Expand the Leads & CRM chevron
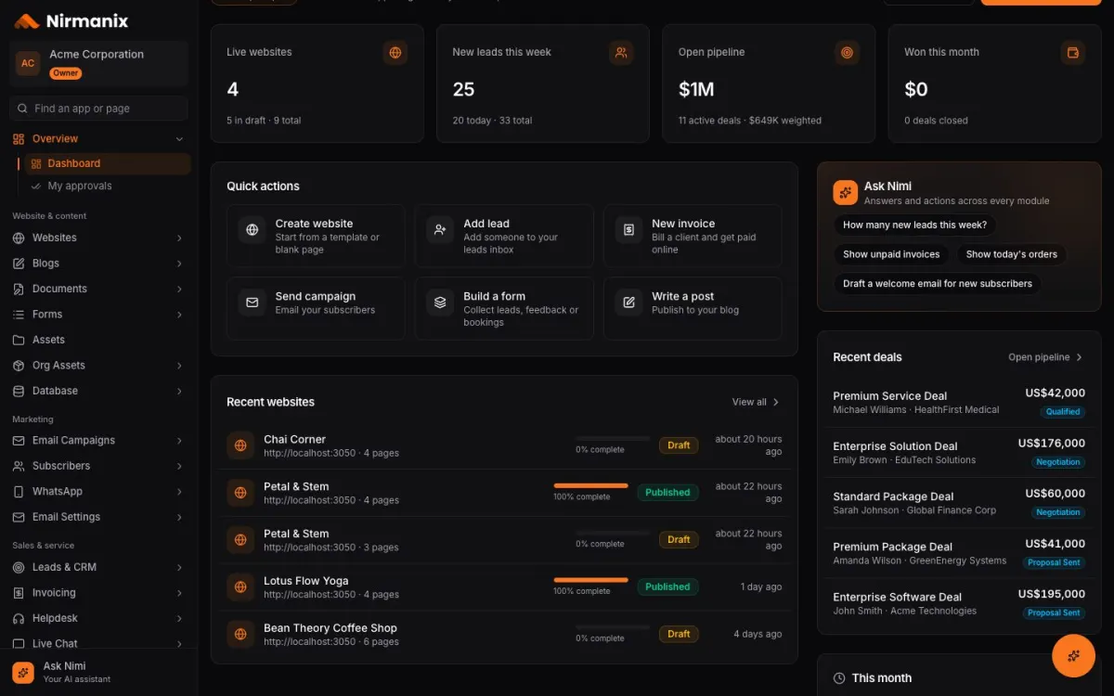This screenshot has height=696, width=1114. coord(179,568)
